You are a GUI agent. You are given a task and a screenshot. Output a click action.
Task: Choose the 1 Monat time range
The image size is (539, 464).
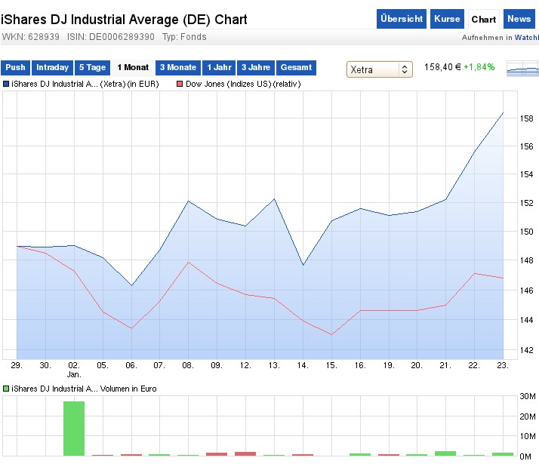click(133, 68)
